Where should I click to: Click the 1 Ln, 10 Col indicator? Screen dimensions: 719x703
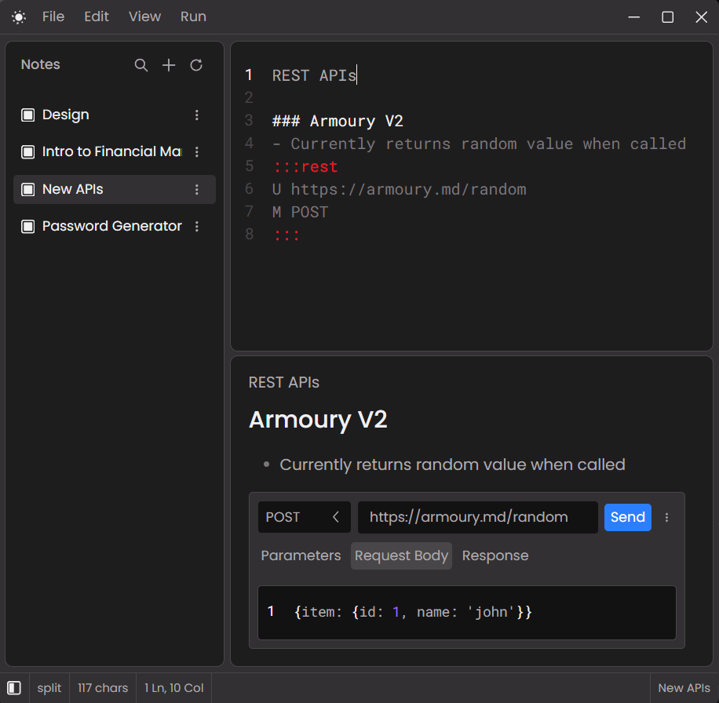[173, 688]
